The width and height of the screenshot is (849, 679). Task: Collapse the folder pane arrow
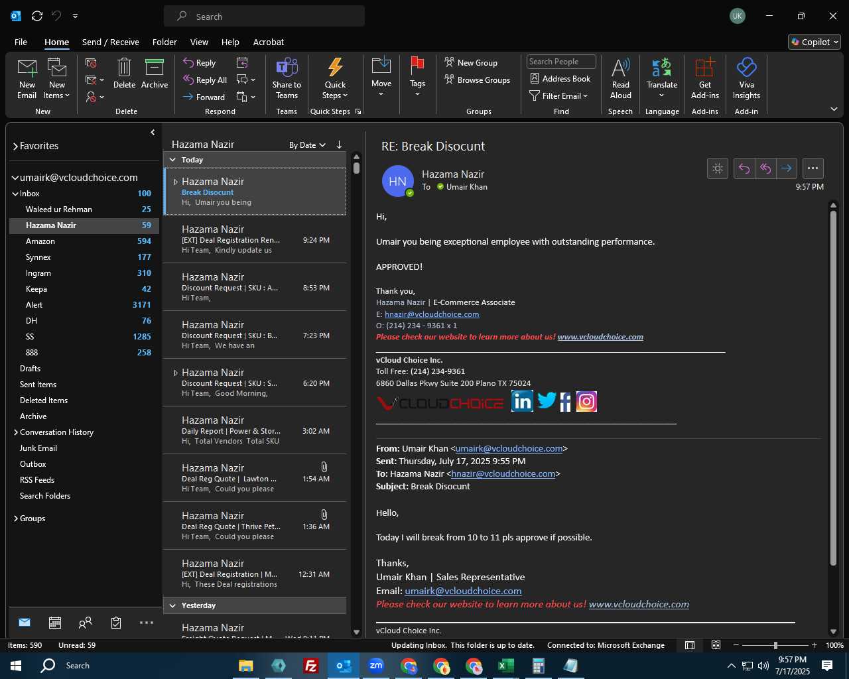153,133
